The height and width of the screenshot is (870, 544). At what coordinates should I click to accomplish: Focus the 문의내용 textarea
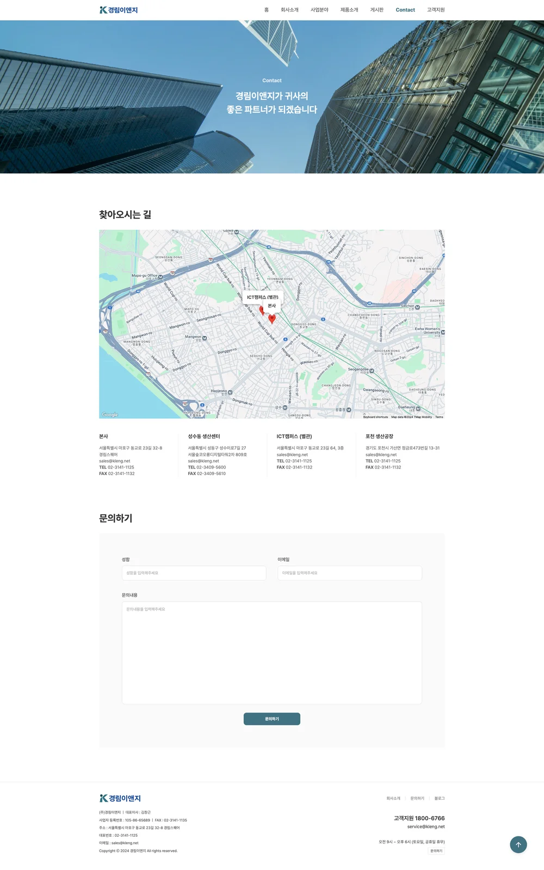point(272,653)
